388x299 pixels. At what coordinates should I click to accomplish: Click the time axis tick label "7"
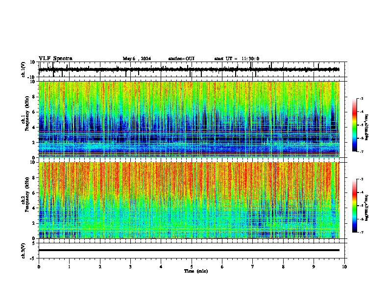point(253,267)
